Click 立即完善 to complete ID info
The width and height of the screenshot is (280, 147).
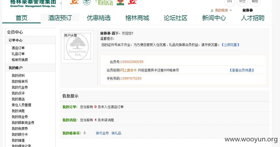(x=230, y=45)
